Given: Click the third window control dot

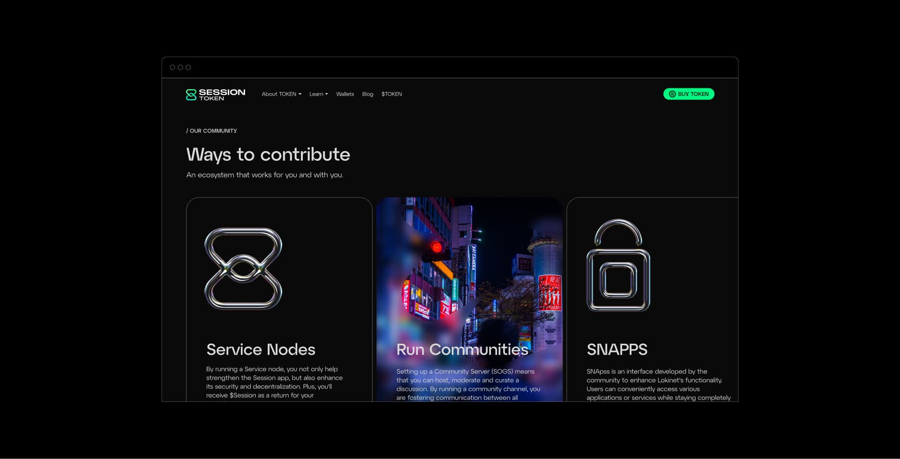Looking at the screenshot, I should tap(188, 68).
